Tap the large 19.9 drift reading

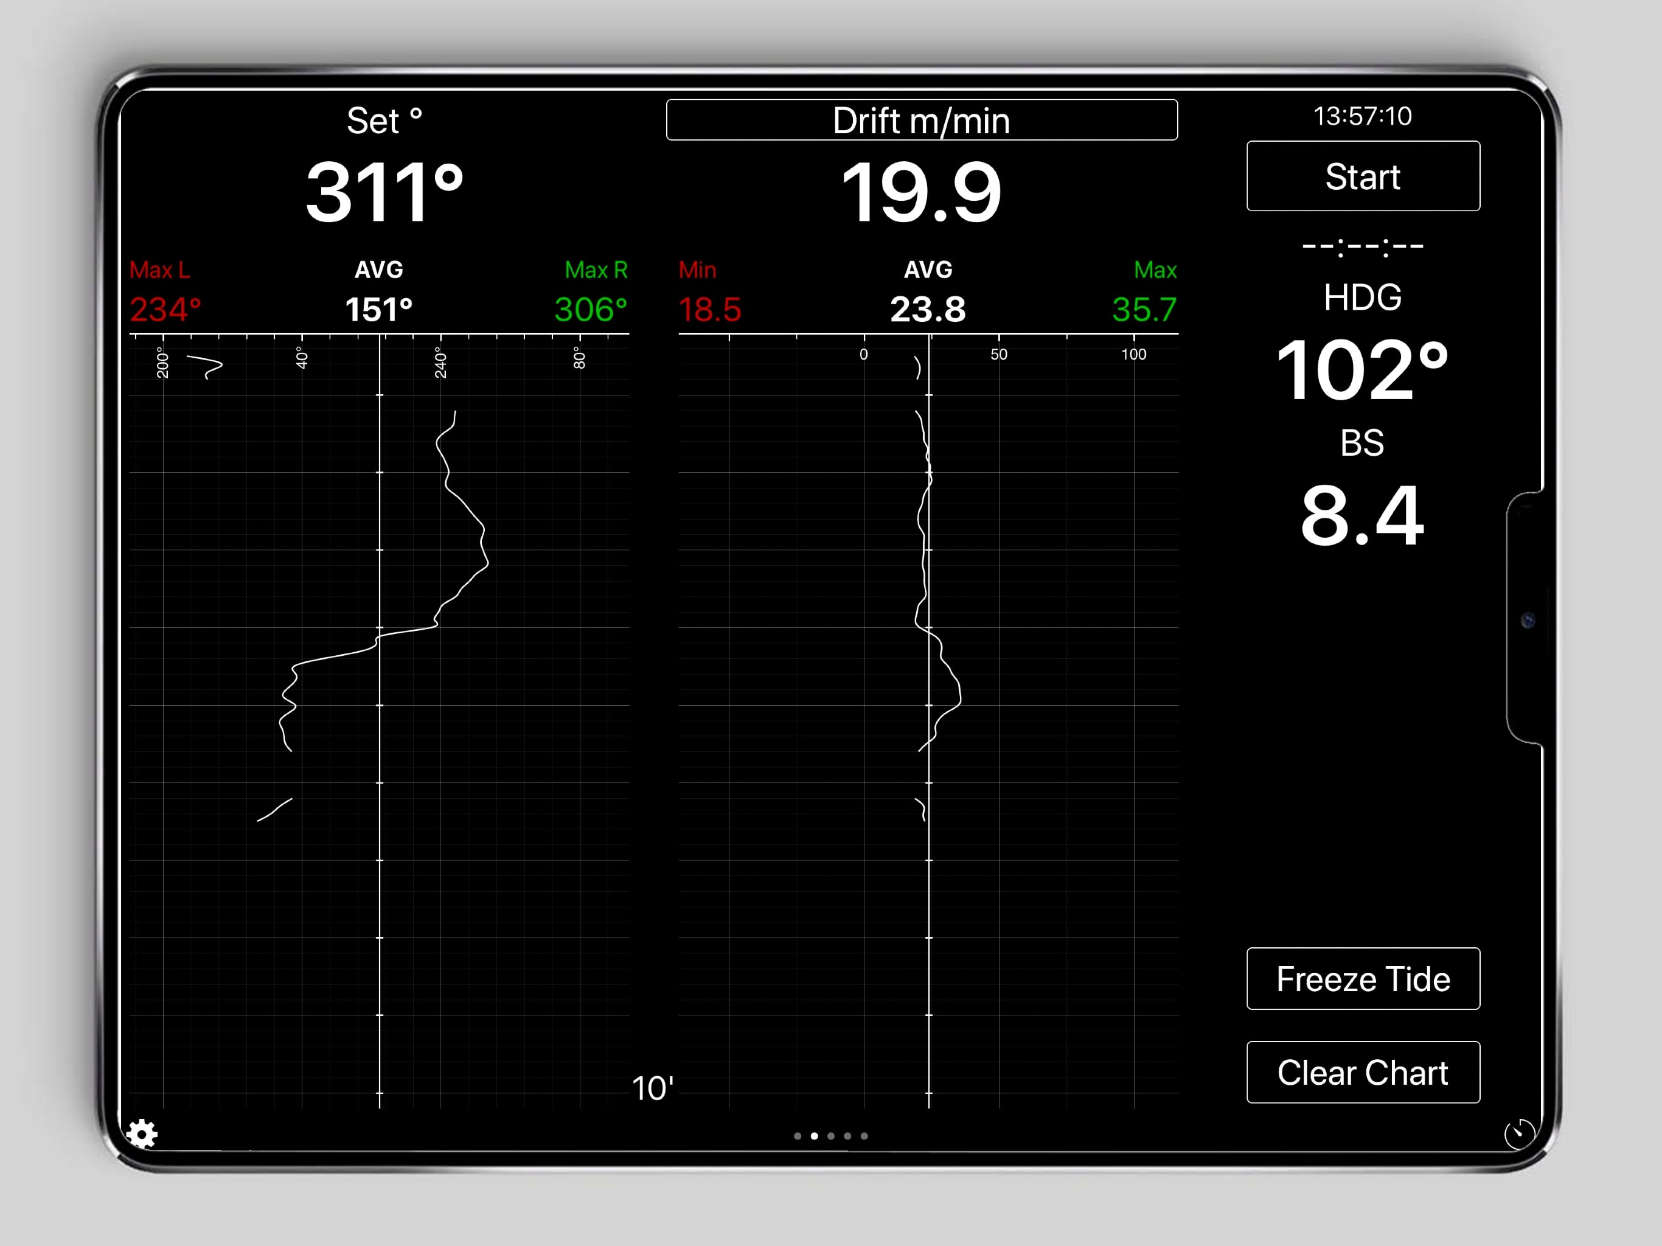(x=921, y=193)
